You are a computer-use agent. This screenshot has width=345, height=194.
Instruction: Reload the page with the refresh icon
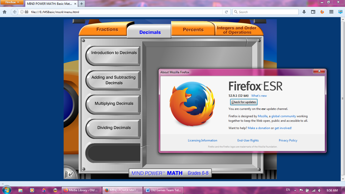(x=227, y=12)
